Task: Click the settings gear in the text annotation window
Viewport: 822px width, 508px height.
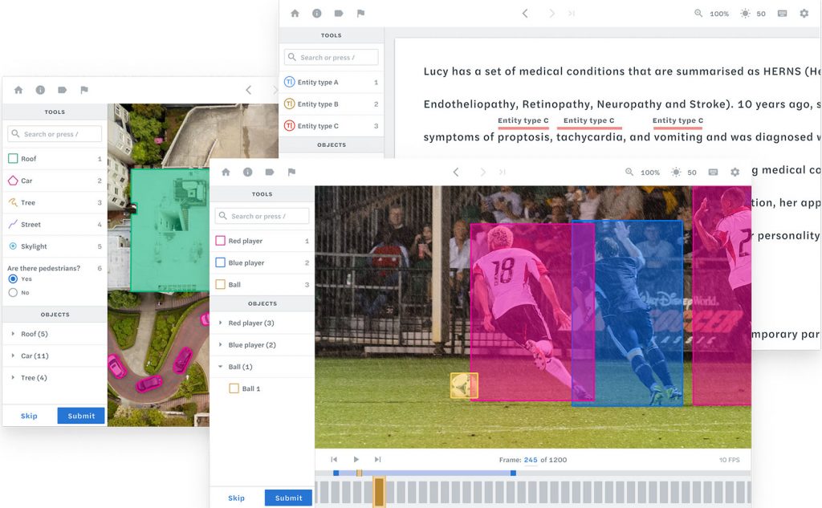Action: [x=804, y=14]
